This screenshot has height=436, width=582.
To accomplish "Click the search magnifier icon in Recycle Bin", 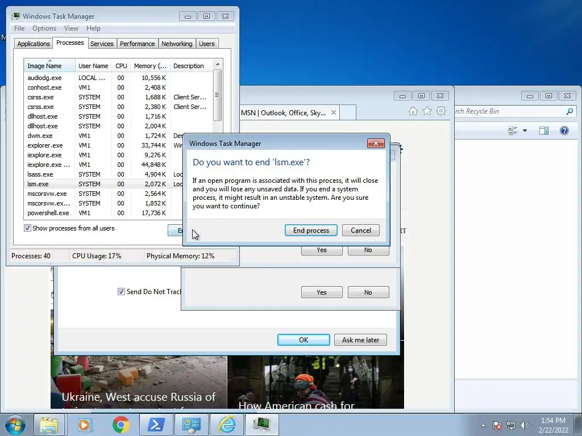I will click(x=569, y=111).
